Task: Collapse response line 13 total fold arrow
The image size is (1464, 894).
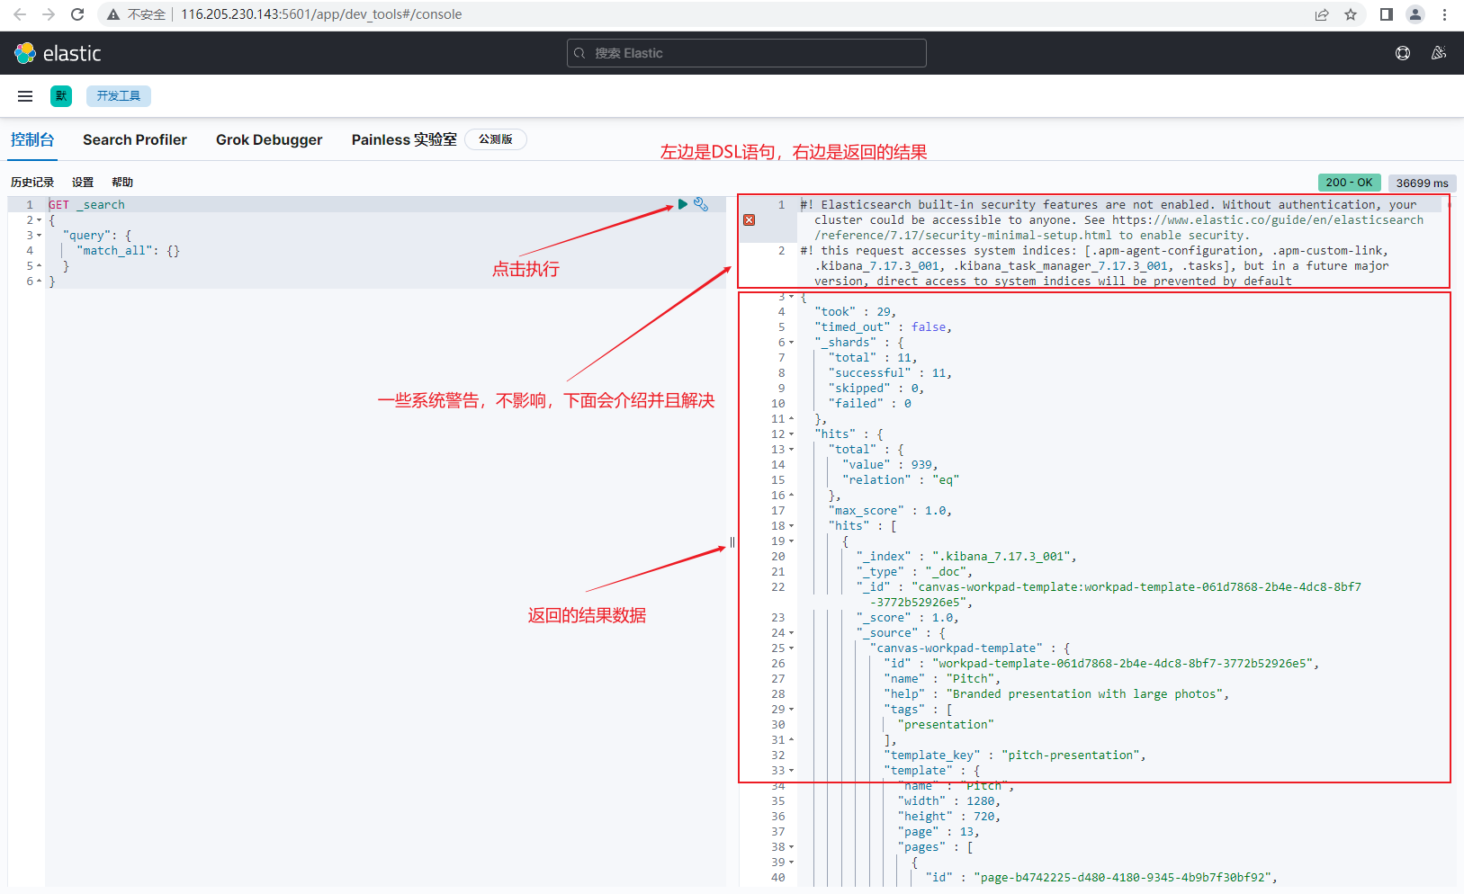Action: pyautogui.click(x=792, y=450)
